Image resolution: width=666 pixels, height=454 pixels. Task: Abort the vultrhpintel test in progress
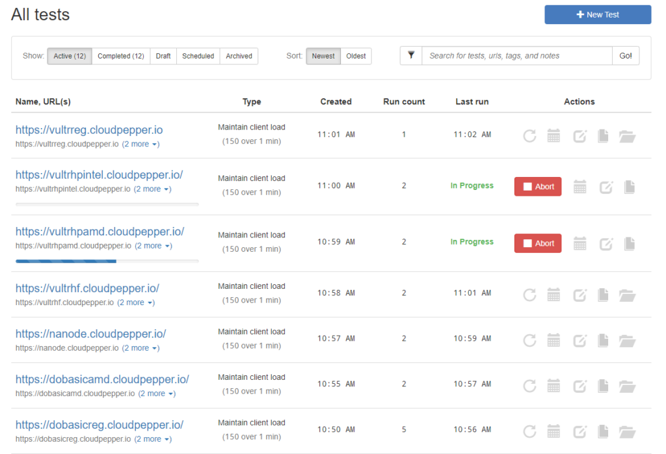(x=538, y=187)
